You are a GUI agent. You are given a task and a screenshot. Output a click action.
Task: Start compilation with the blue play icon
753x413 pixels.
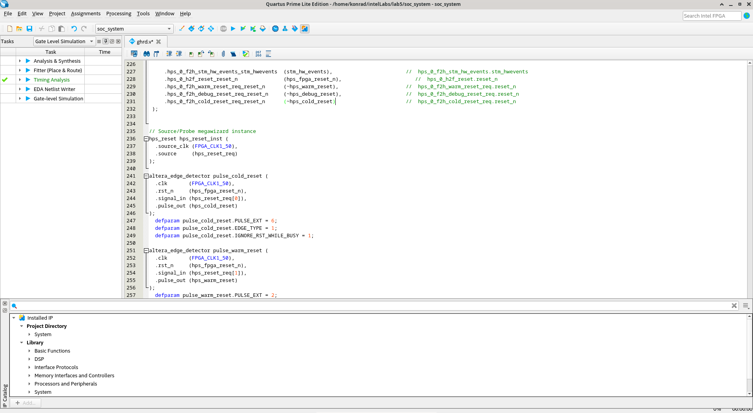(x=233, y=29)
